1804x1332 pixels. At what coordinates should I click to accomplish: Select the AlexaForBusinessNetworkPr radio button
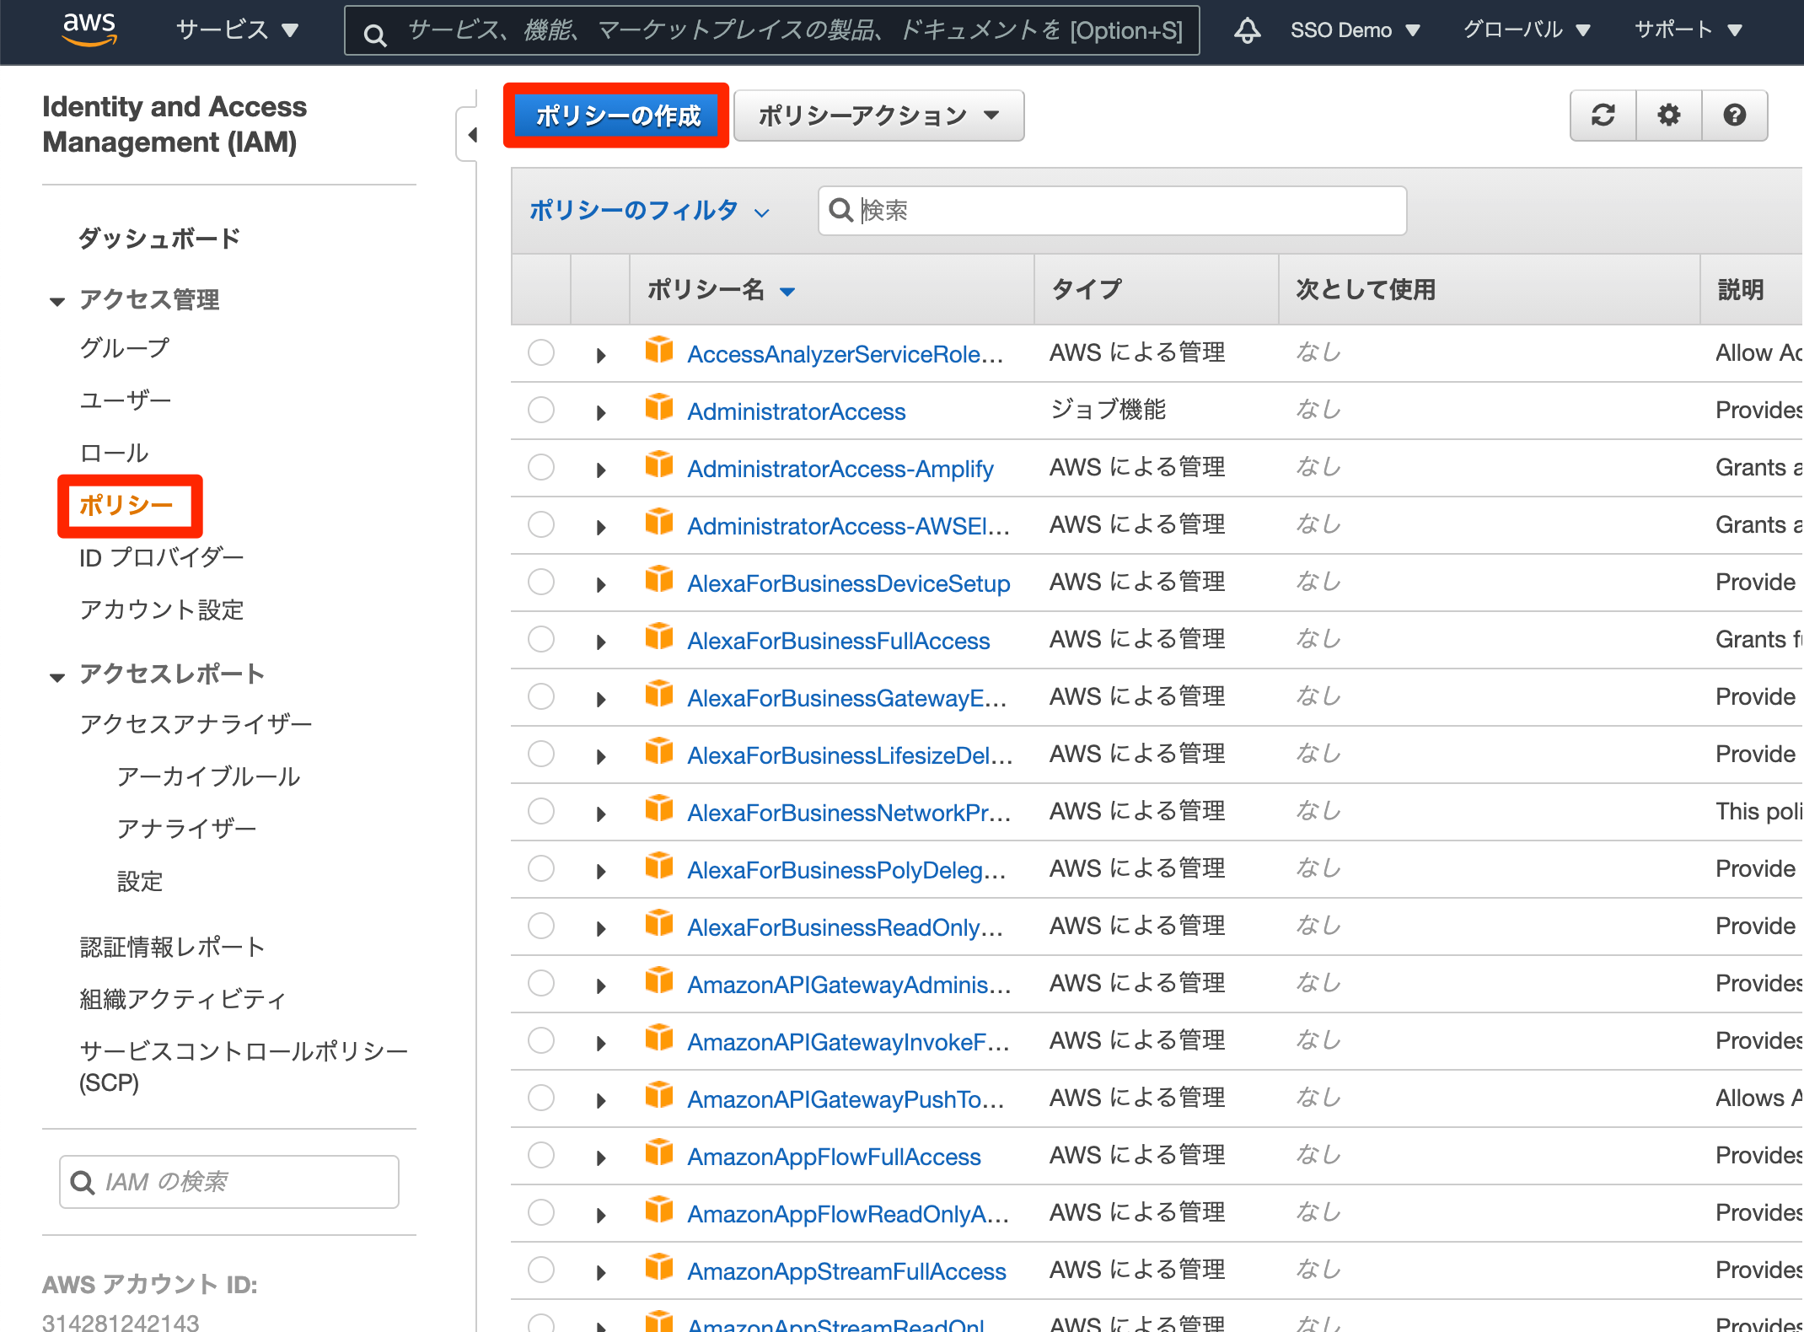(x=541, y=811)
